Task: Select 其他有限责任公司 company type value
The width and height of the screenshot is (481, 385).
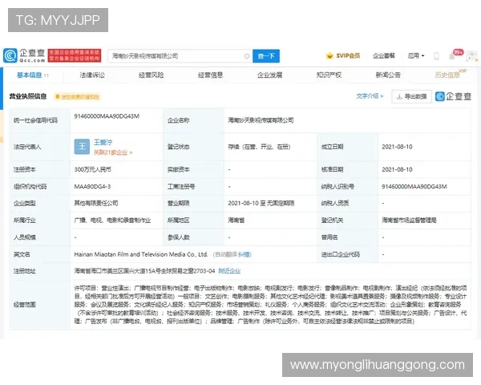Action: coord(96,203)
